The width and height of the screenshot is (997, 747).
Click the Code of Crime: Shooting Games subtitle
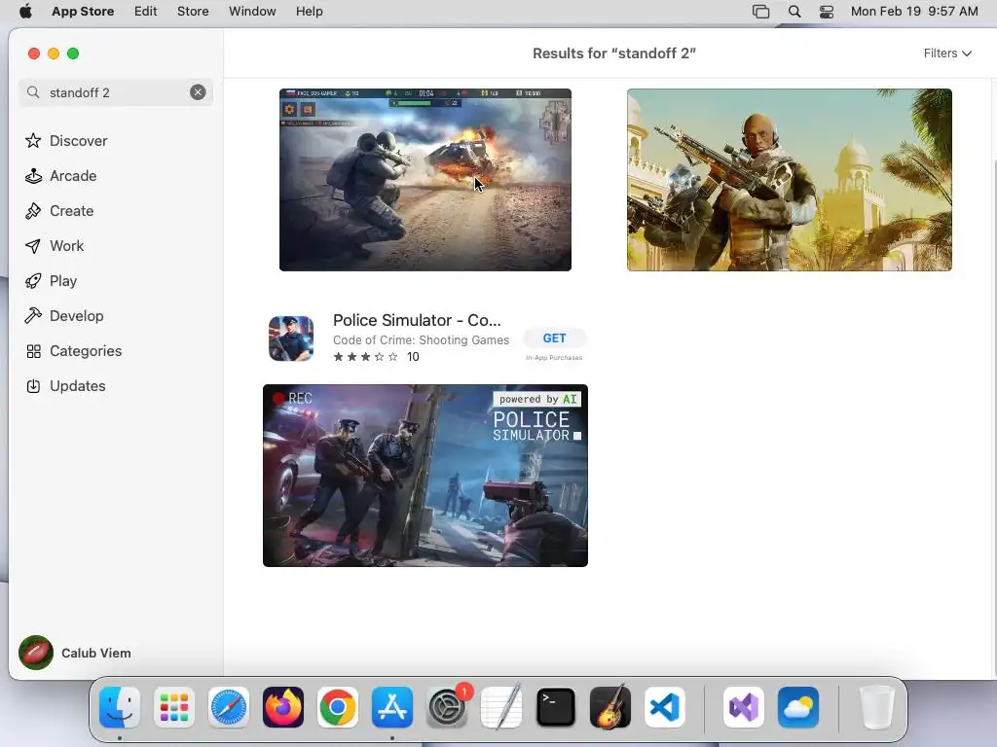click(421, 339)
